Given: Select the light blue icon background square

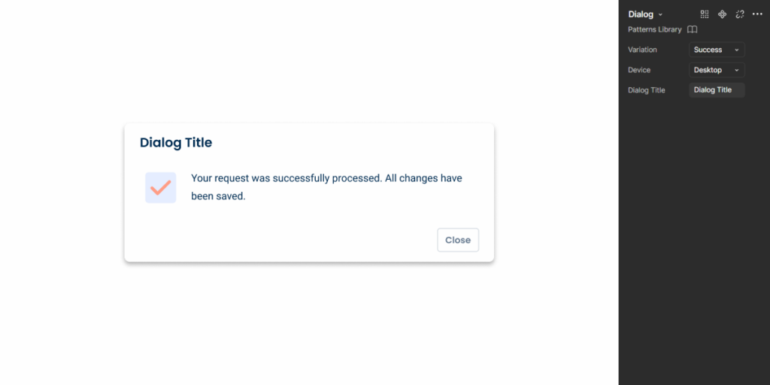Looking at the screenshot, I should (x=161, y=187).
